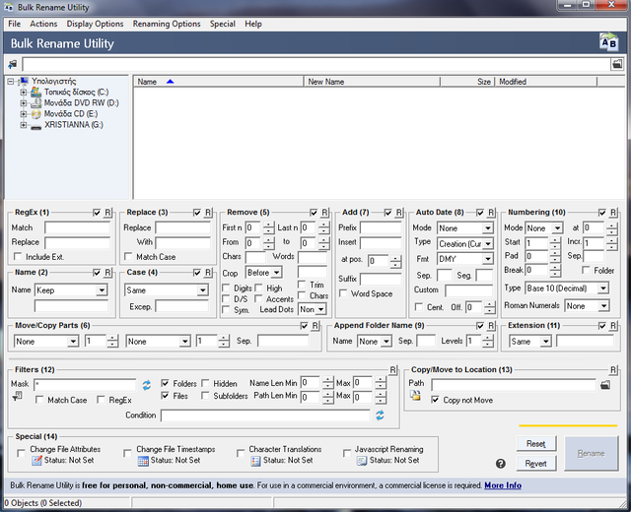
Task: Expand the XRISTIANNA (G:) tree node
Action: coord(24,125)
